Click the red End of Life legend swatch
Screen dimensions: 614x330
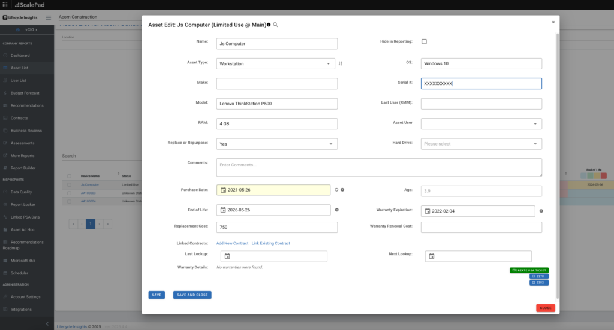click(x=603, y=176)
